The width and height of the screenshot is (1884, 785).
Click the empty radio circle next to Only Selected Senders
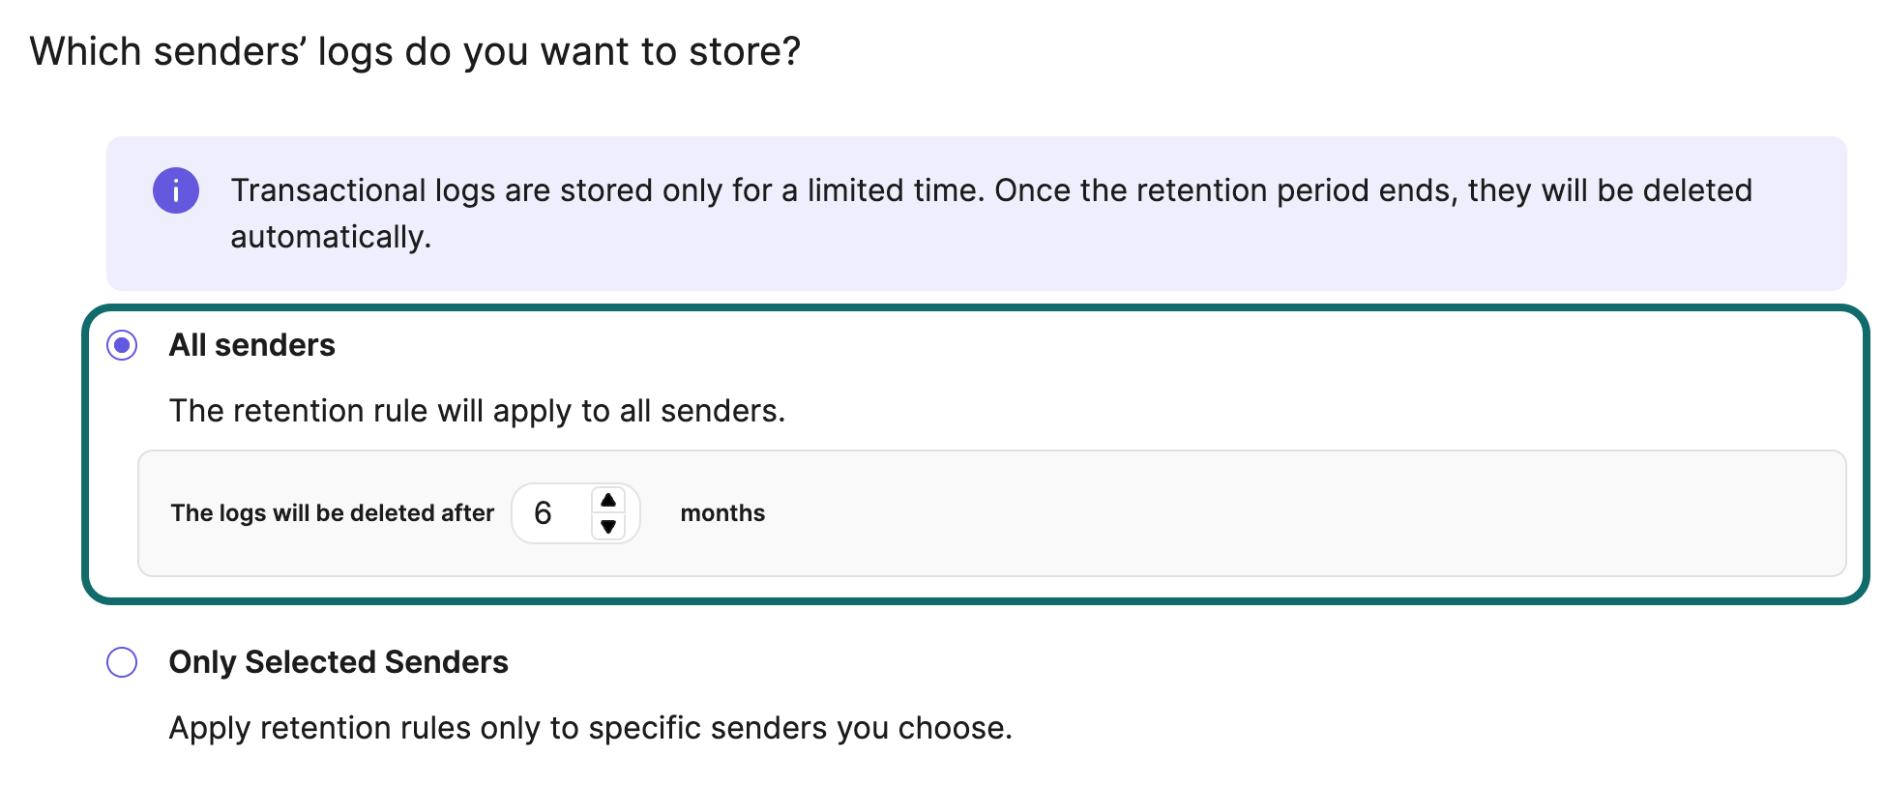(x=122, y=662)
